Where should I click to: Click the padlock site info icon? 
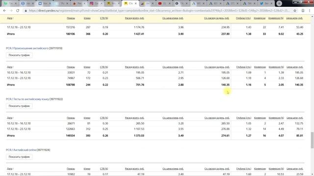pos(26,11)
